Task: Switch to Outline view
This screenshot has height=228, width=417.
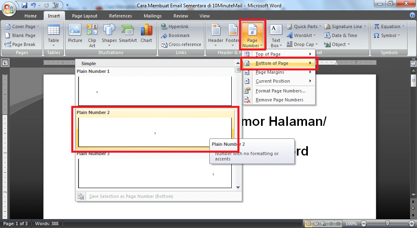Action: 331,224
